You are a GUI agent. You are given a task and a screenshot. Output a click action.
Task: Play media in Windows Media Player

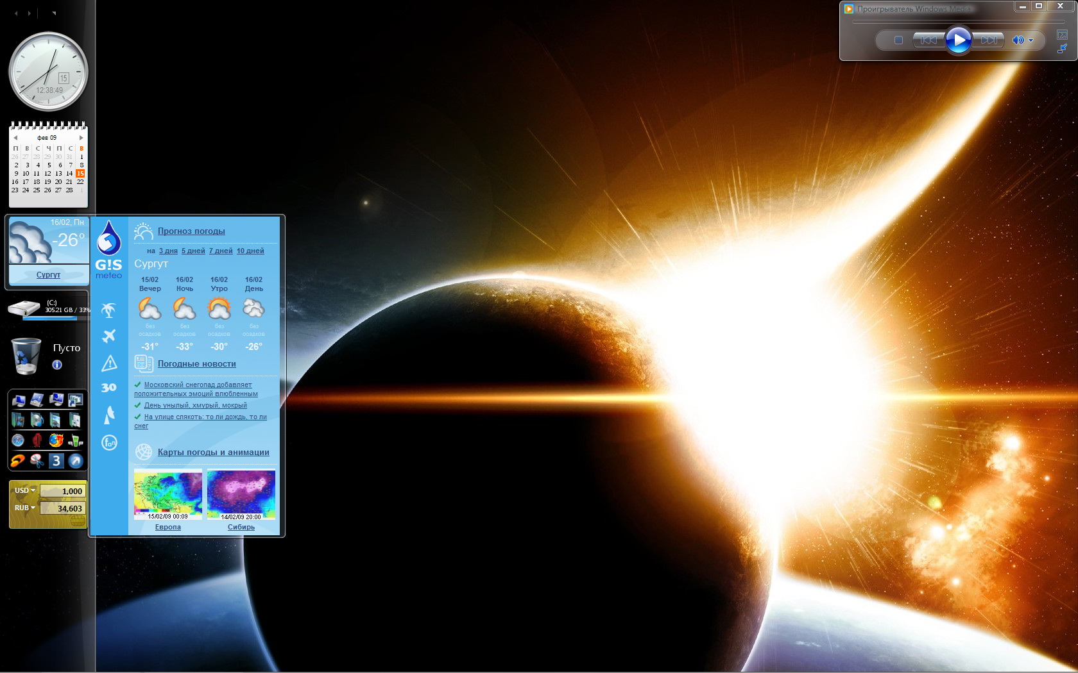[x=959, y=40]
